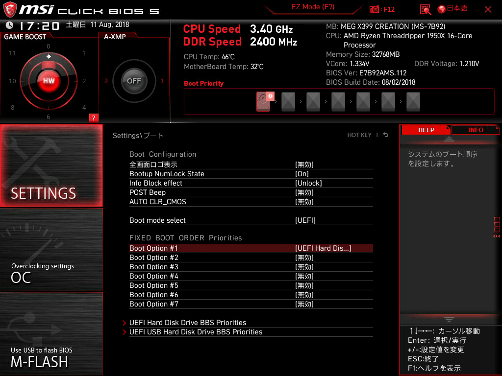Take a screenshot with the F12 camera icon
This screenshot has width=502, height=376.
[x=374, y=9]
